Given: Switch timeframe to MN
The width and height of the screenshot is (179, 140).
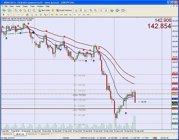Looking at the screenshot, I should click(x=88, y=15).
